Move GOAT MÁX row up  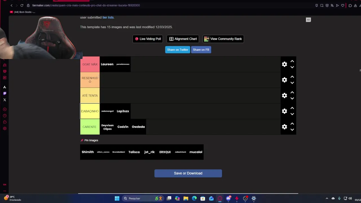coord(292,61)
